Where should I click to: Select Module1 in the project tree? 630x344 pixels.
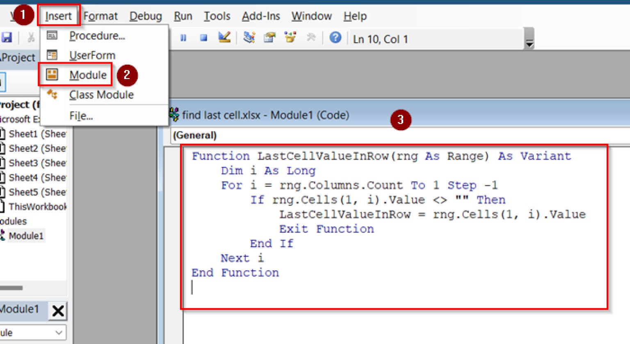click(x=26, y=236)
